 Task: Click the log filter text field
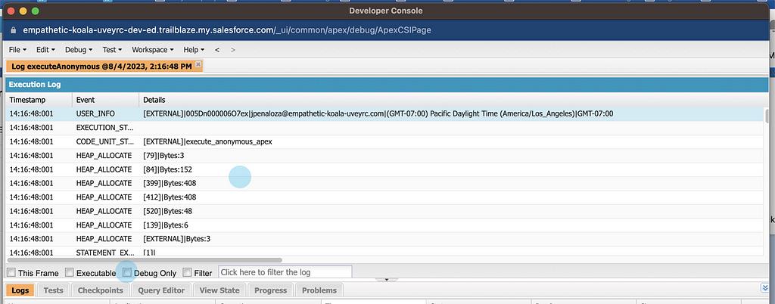(x=285, y=272)
